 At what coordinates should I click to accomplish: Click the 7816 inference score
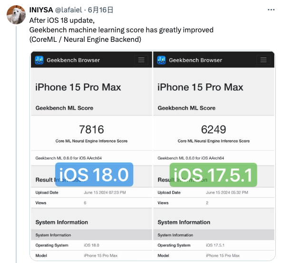pos(91,129)
